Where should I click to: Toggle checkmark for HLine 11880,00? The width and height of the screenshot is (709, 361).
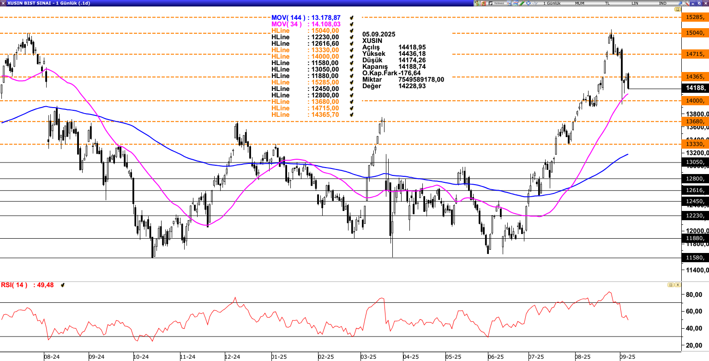[x=352, y=76]
